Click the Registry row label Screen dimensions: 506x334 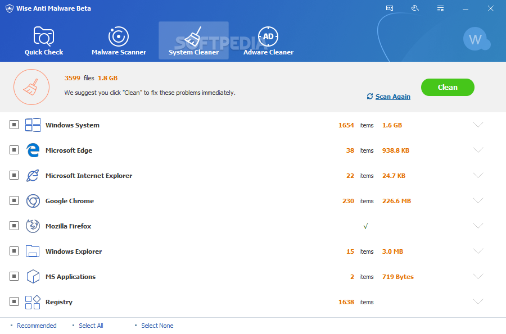pyautogui.click(x=59, y=302)
